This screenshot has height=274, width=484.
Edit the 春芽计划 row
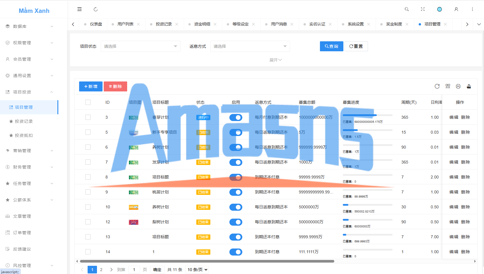tap(454, 117)
